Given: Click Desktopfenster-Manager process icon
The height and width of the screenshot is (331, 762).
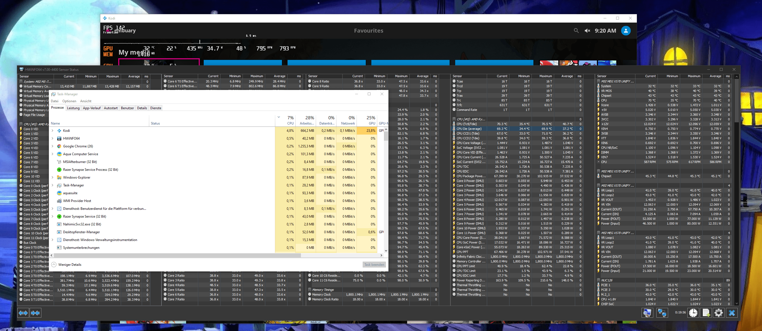Looking at the screenshot, I should (59, 232).
